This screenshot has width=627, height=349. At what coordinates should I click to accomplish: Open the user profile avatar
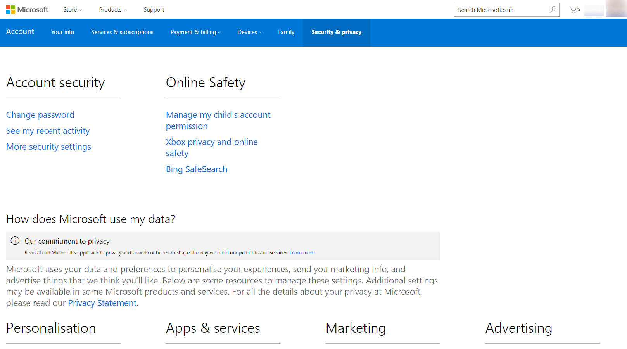tap(616, 9)
